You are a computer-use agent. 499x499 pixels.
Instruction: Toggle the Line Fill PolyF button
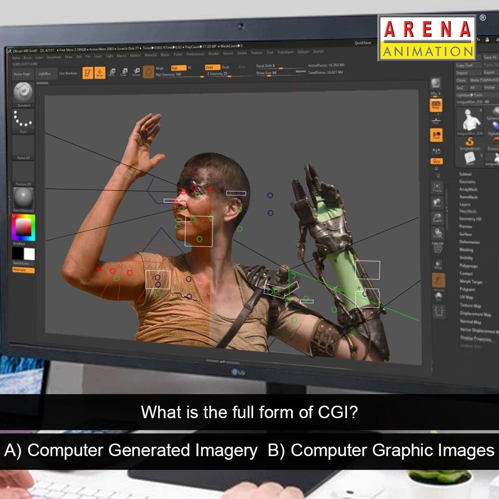[x=438, y=248]
